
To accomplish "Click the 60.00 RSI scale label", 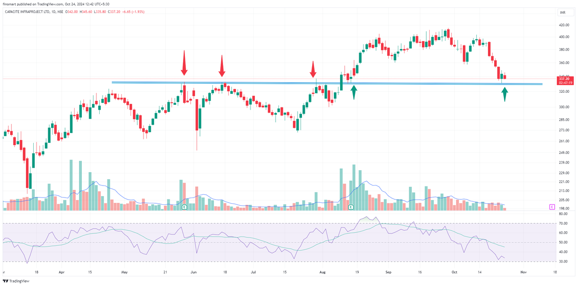I will coord(563,233).
